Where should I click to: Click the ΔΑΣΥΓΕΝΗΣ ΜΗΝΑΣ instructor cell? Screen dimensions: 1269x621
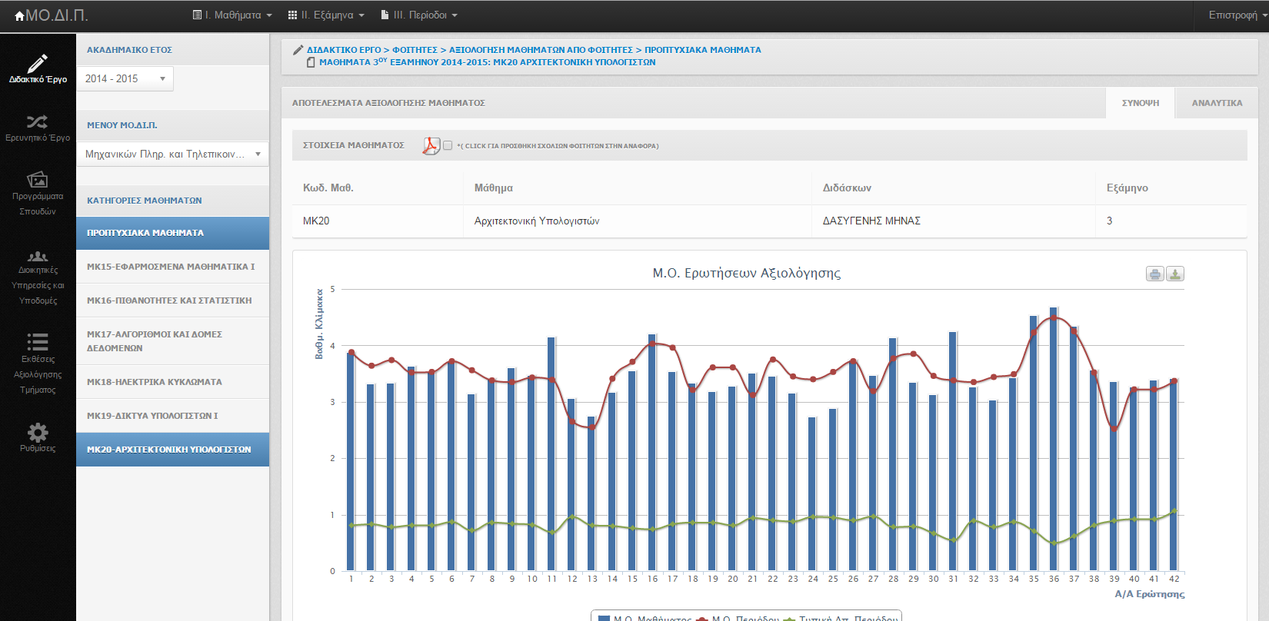click(x=871, y=221)
